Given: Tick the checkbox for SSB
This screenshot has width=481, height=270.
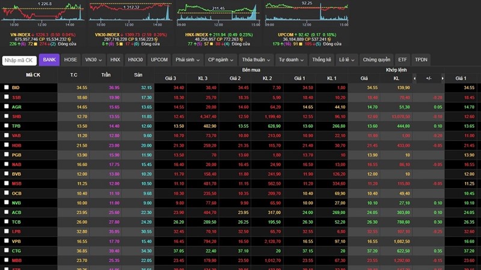Looking at the screenshot, I should (x=7, y=97).
